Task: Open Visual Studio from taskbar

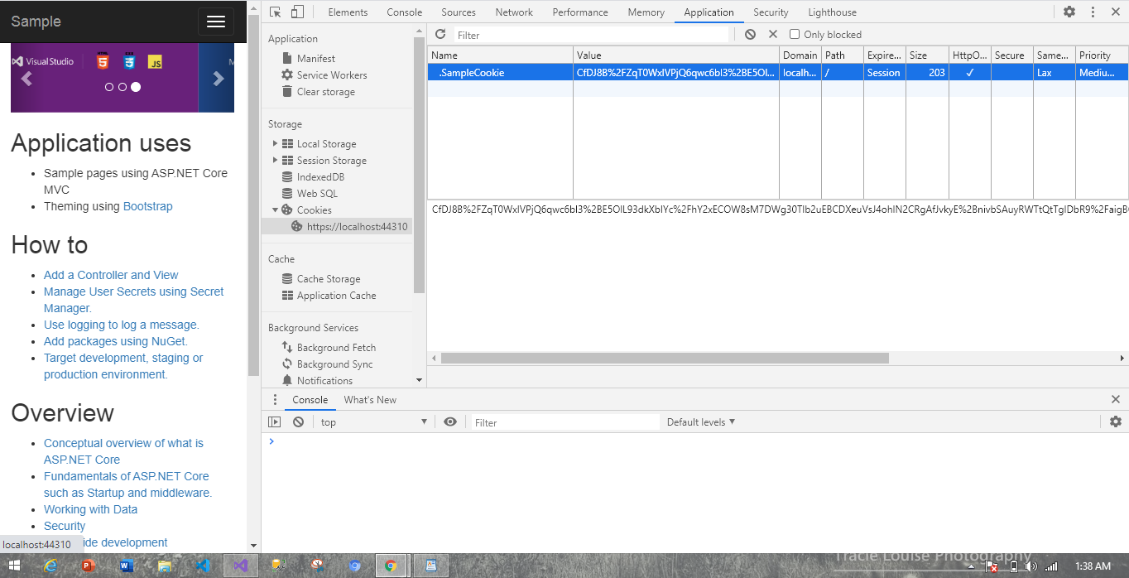Action: coord(240,566)
